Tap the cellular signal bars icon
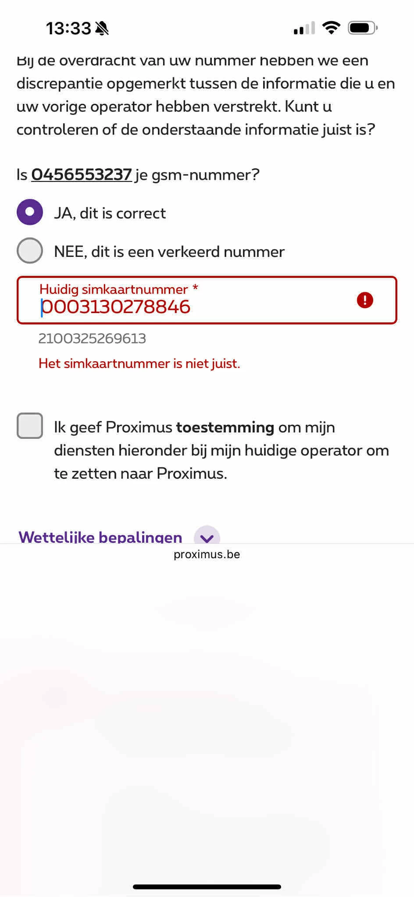This screenshot has width=414, height=897. coord(304,28)
